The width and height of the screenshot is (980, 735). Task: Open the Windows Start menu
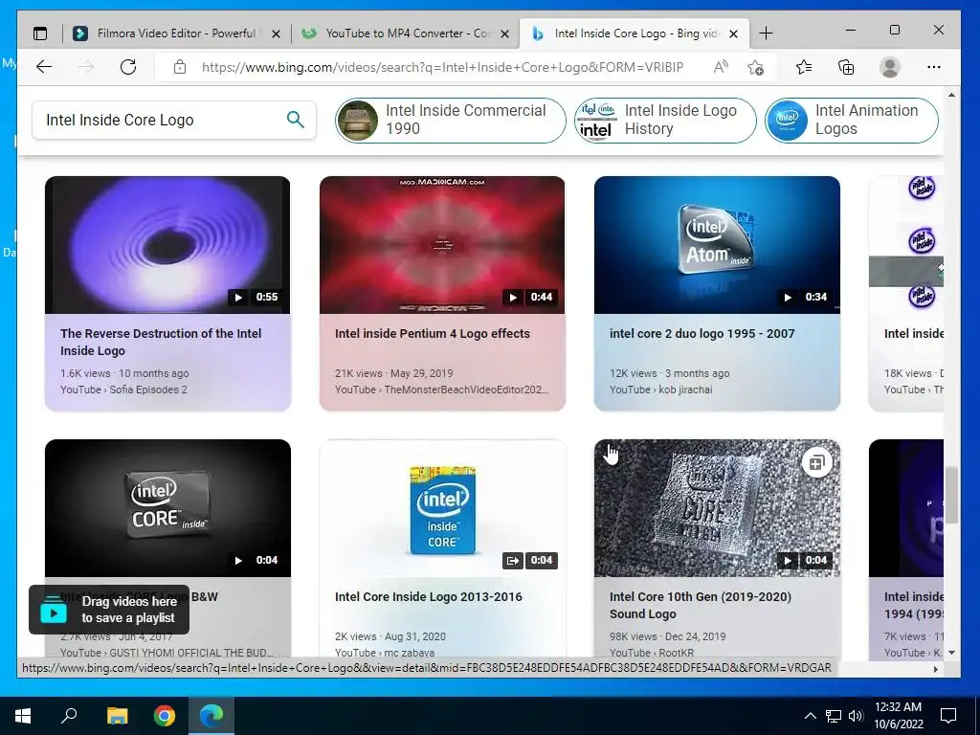[23, 716]
